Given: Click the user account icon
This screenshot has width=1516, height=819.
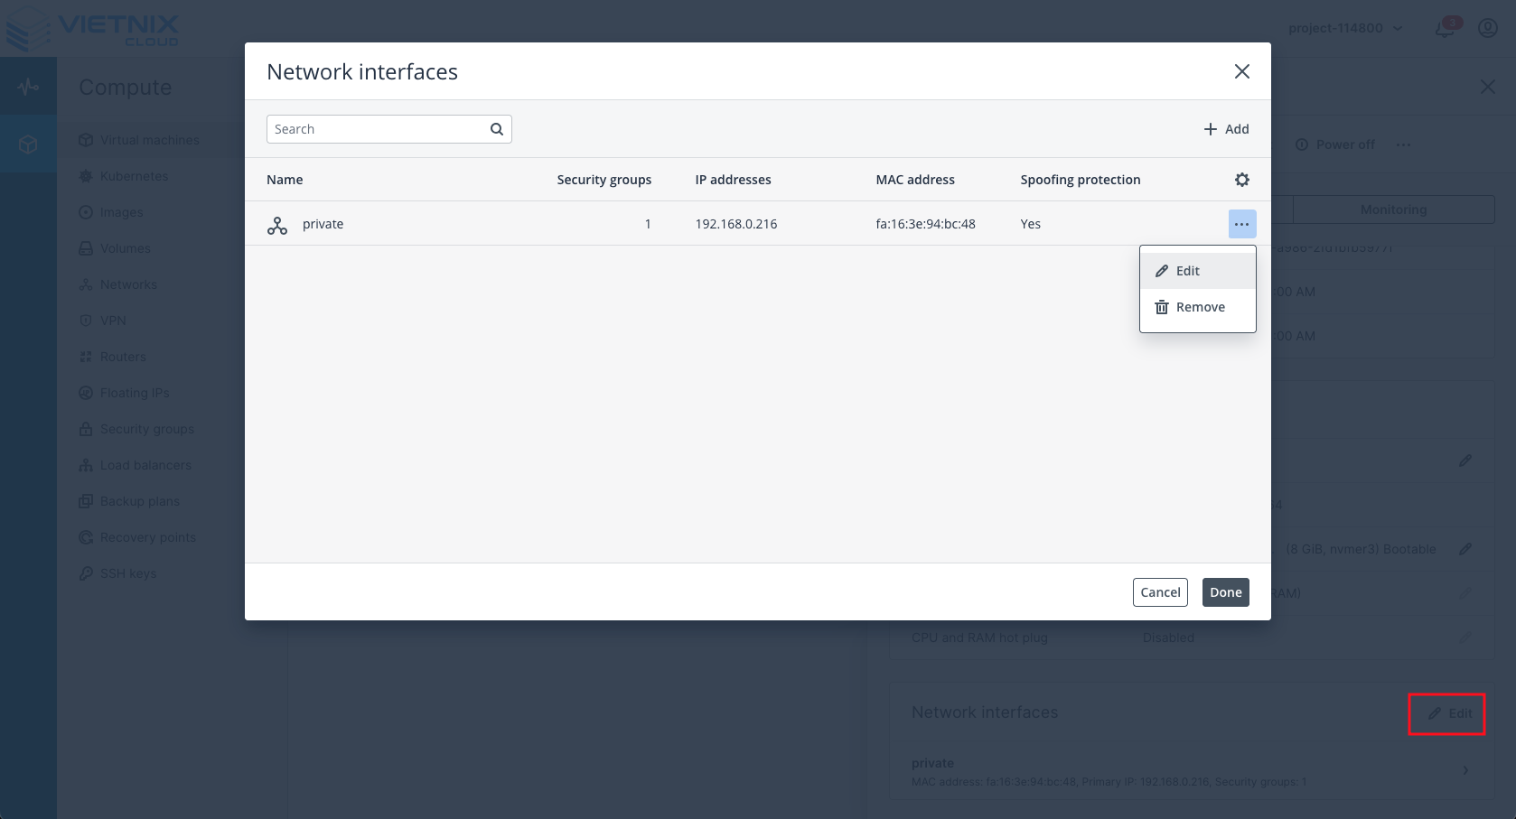Looking at the screenshot, I should click(1487, 28).
